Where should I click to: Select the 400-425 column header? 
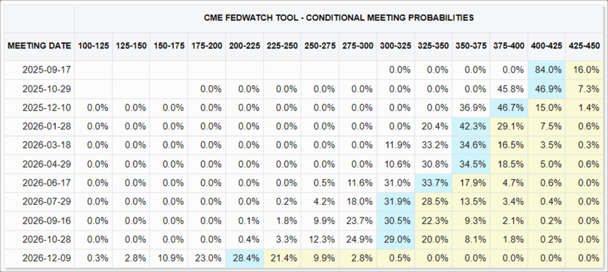click(x=546, y=45)
